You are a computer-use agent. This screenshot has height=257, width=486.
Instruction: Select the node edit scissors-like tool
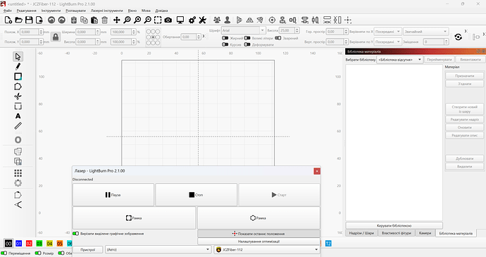pyautogui.click(x=18, y=96)
